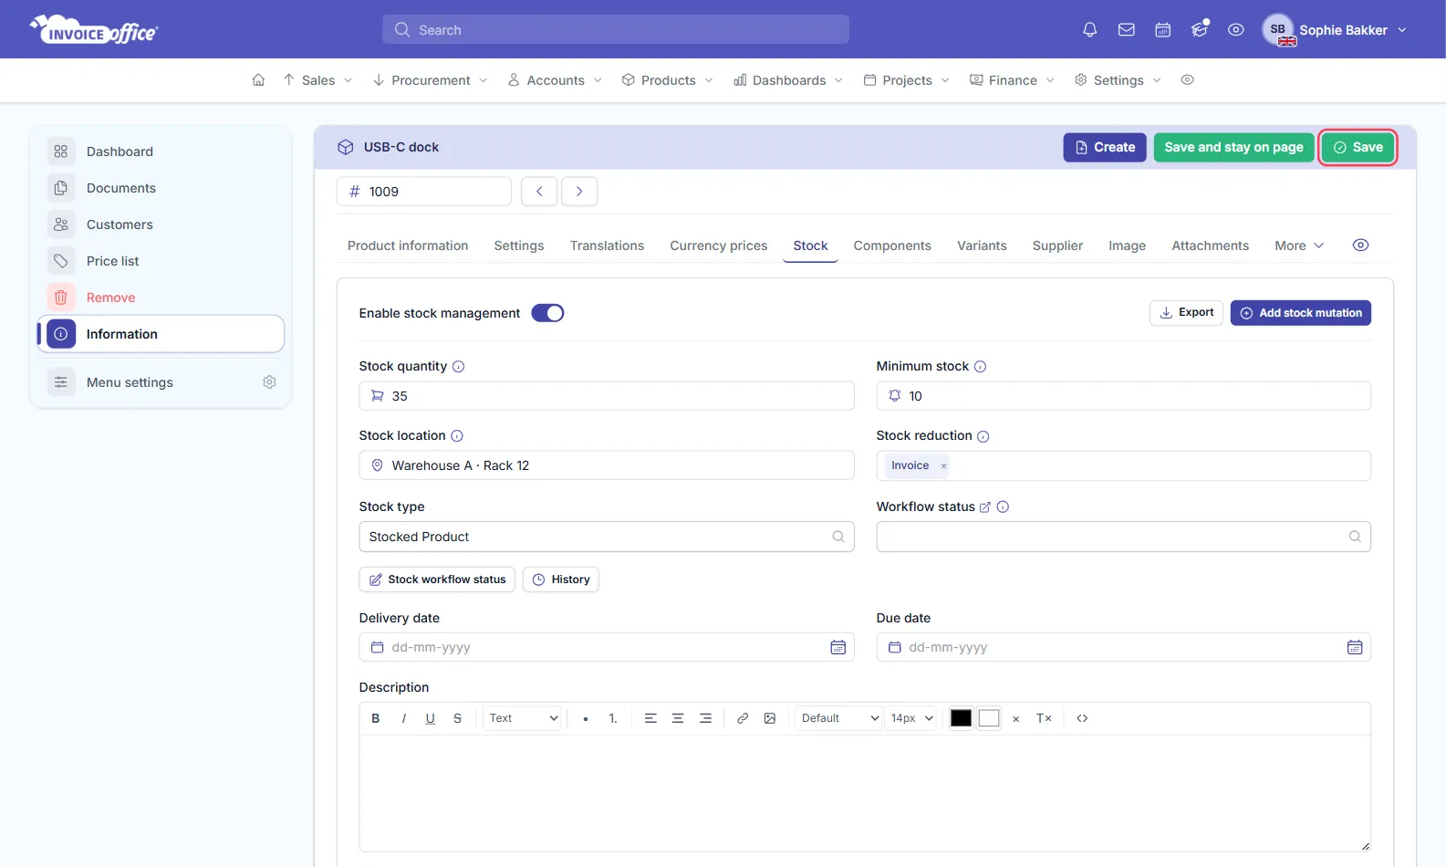Image resolution: width=1446 pixels, height=867 pixels.
Task: Open the Variants tab
Action: point(982,245)
